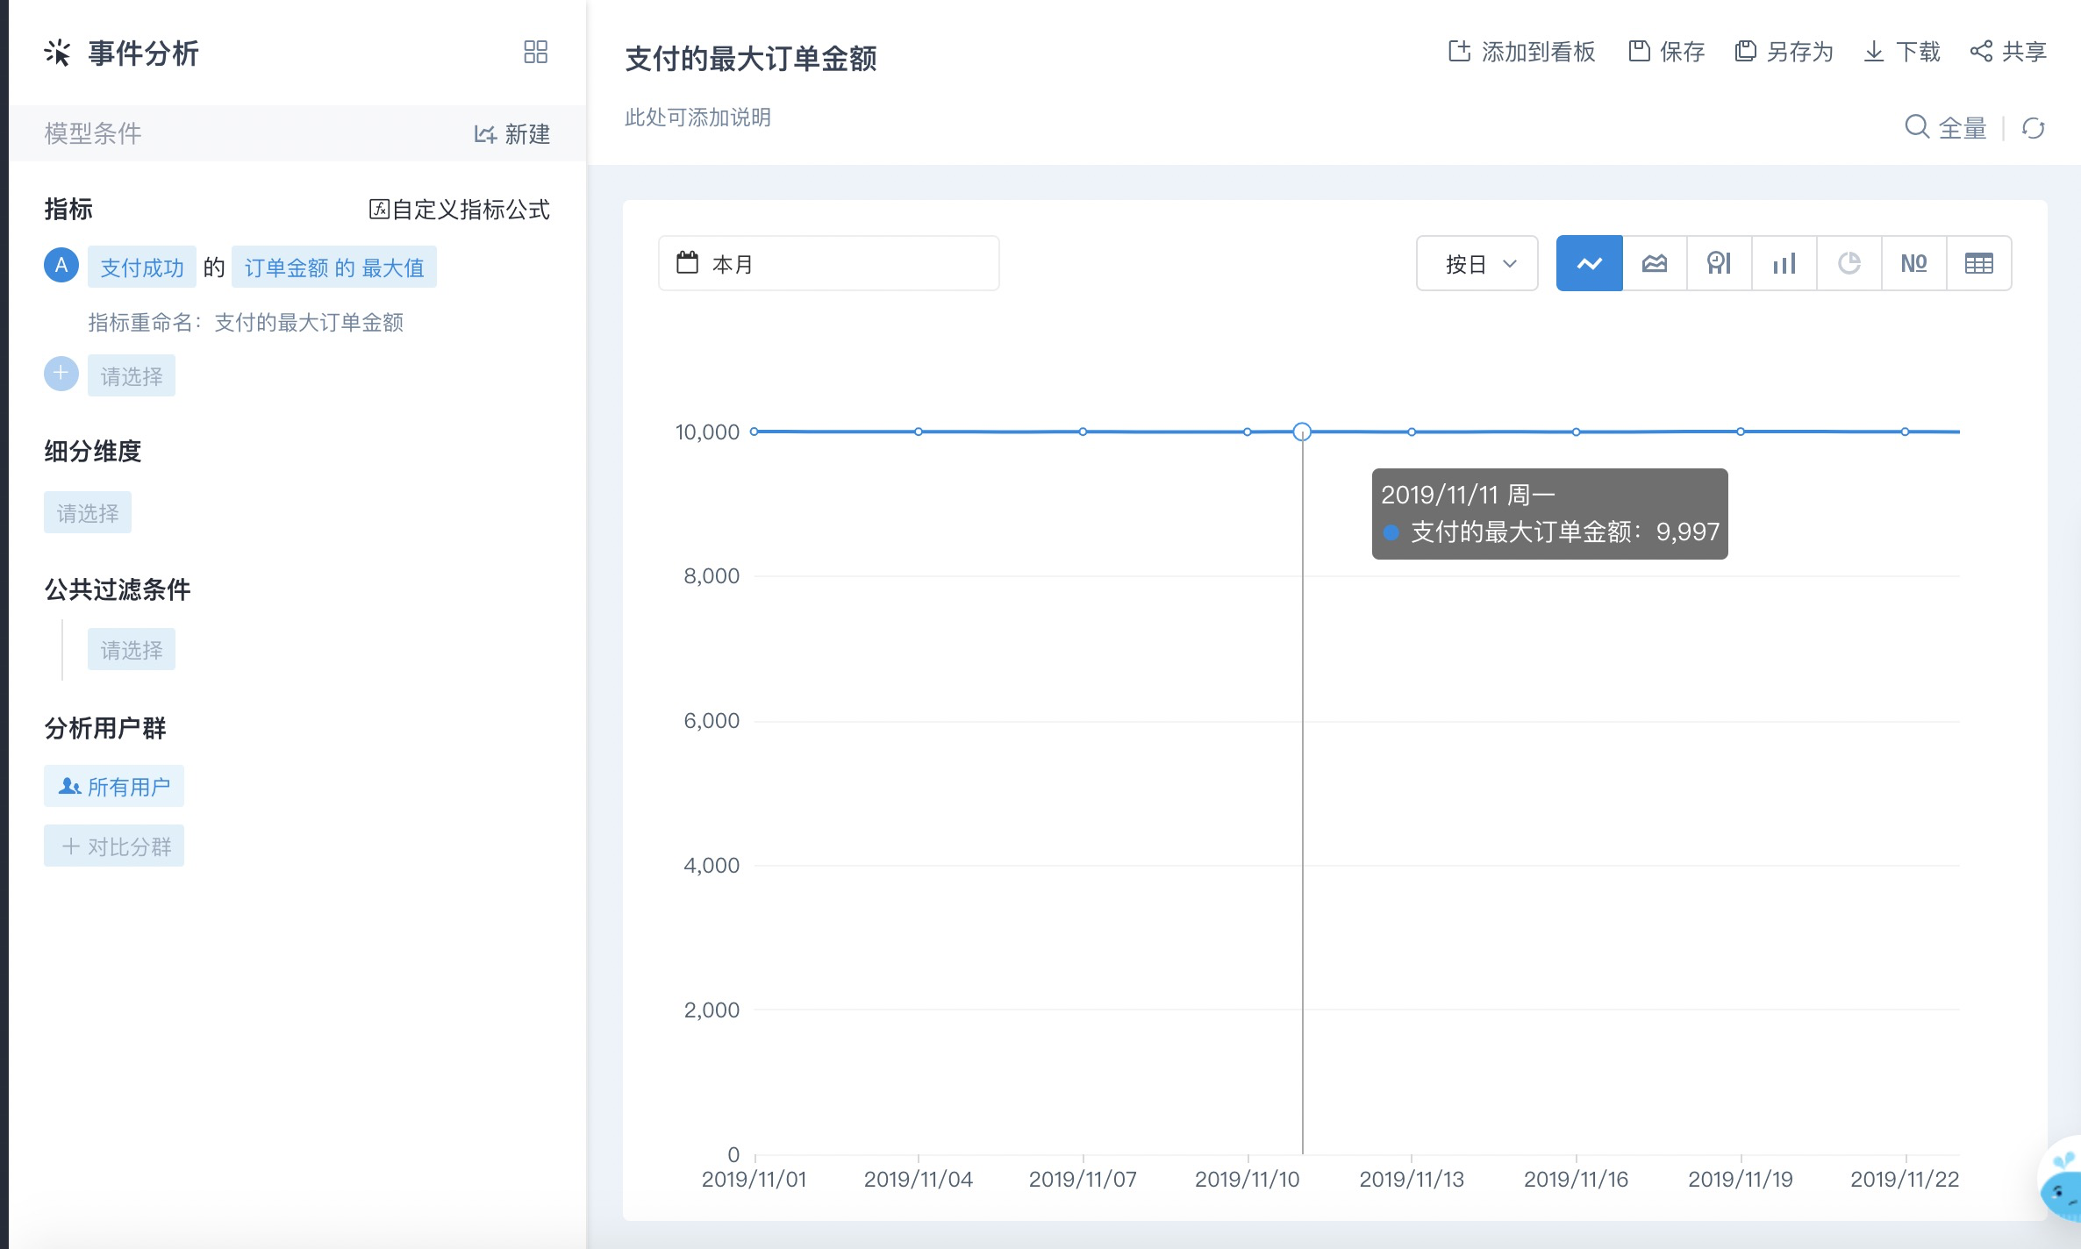This screenshot has width=2081, height=1249.
Task: Click the 全量 search sampling option
Action: coord(1946,128)
